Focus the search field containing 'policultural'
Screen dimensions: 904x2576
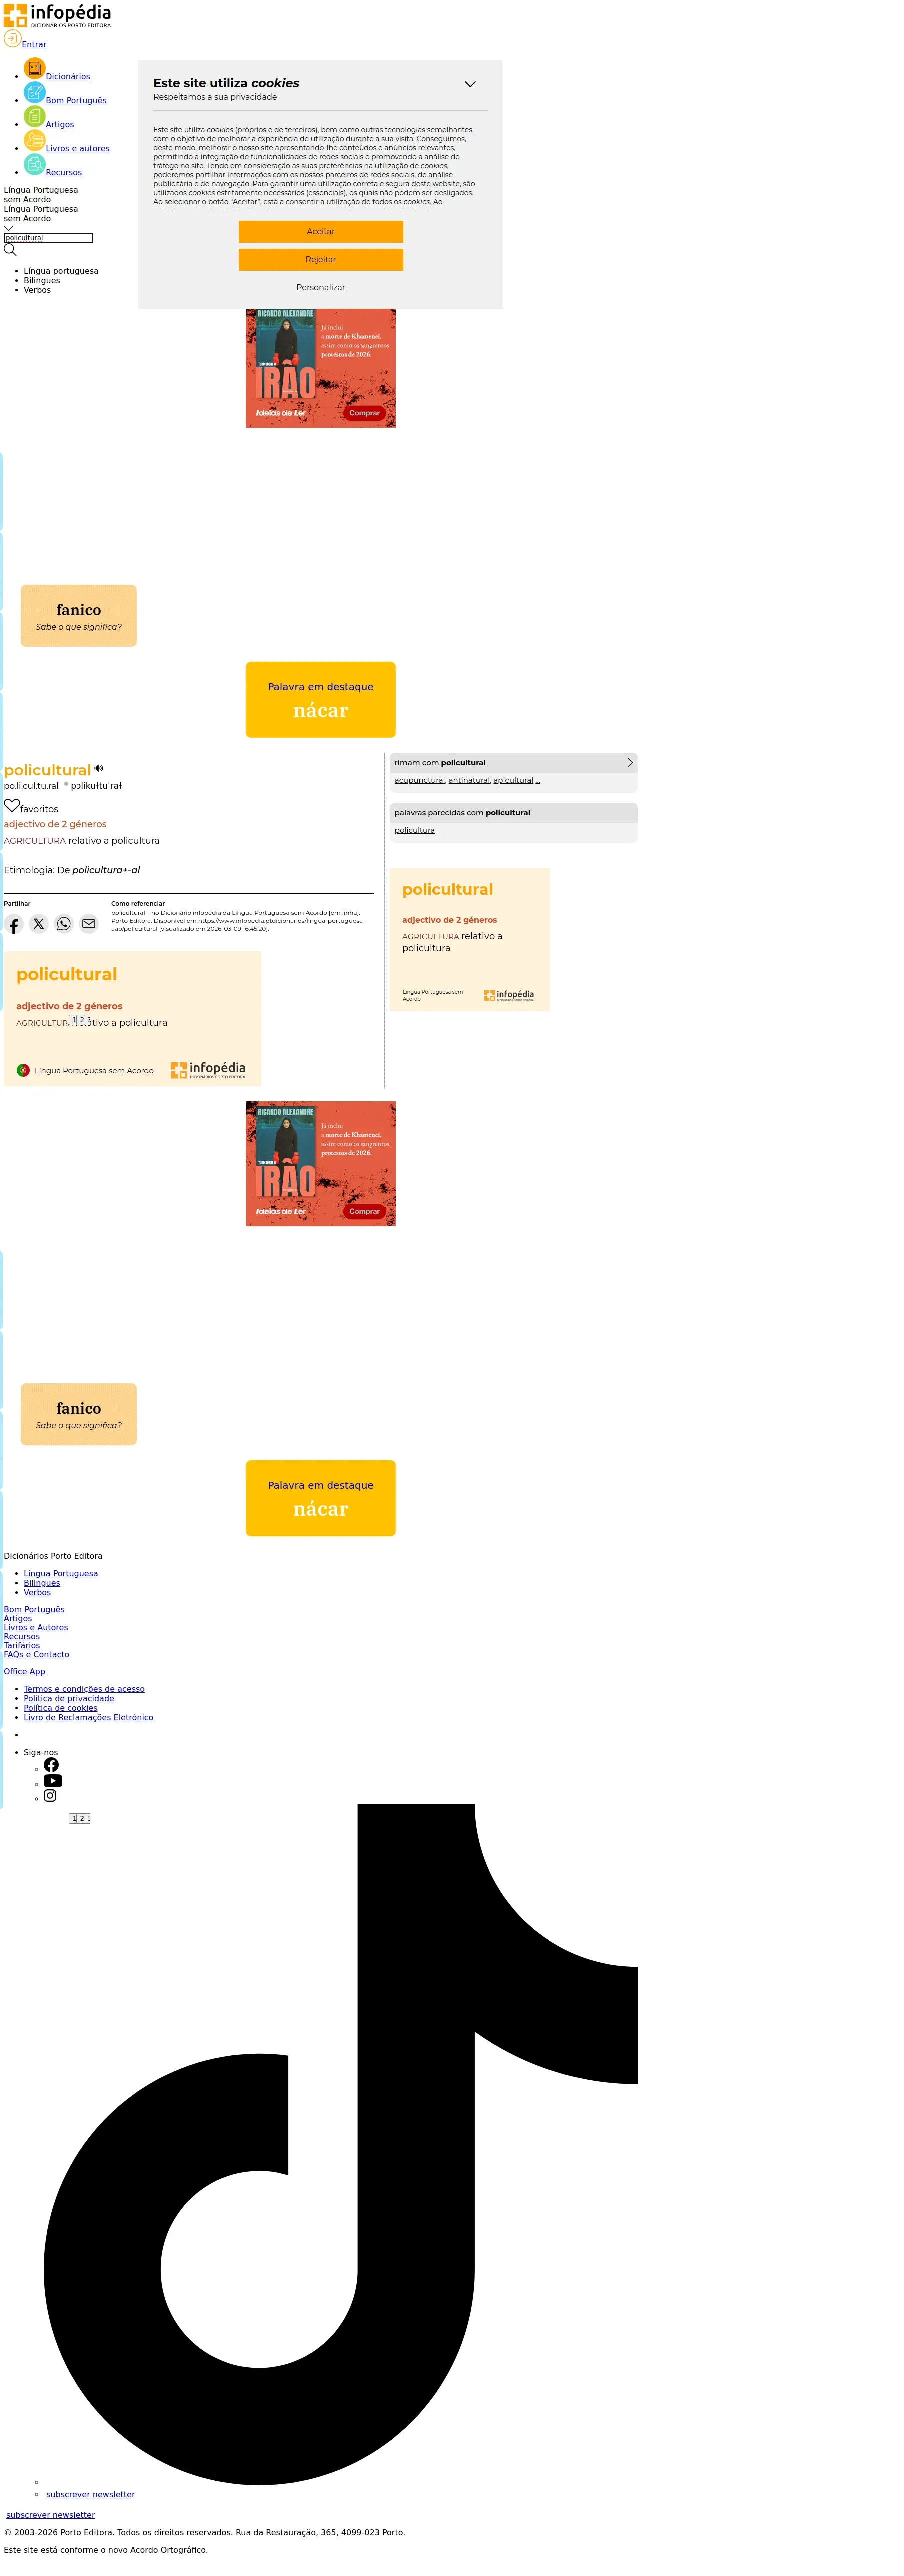tap(49, 238)
